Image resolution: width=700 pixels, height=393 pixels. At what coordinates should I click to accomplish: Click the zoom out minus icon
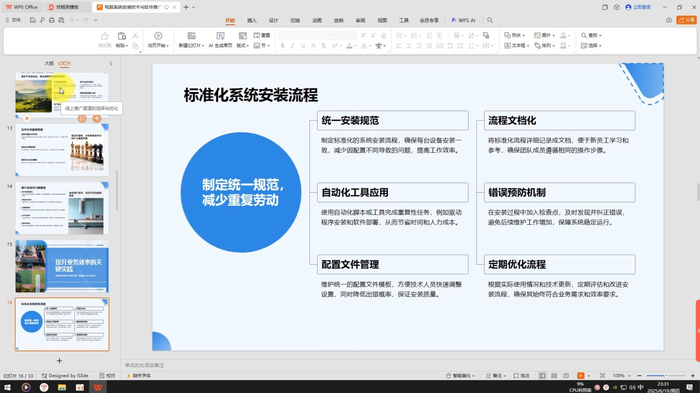coord(639,375)
